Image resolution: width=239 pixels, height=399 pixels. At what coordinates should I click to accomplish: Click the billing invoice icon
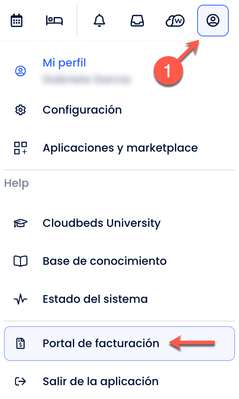[x=20, y=343]
